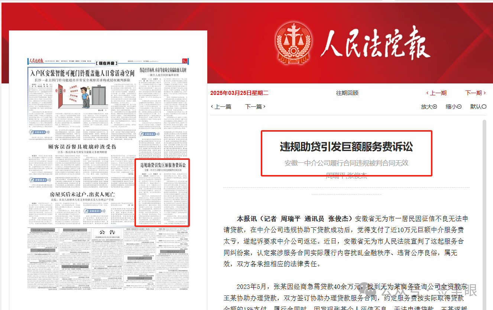This screenshot has height=310, width=493.
Task: Click the subtitle 安徽一中介公司履行合同违规被判合同无效
Action: point(346,163)
